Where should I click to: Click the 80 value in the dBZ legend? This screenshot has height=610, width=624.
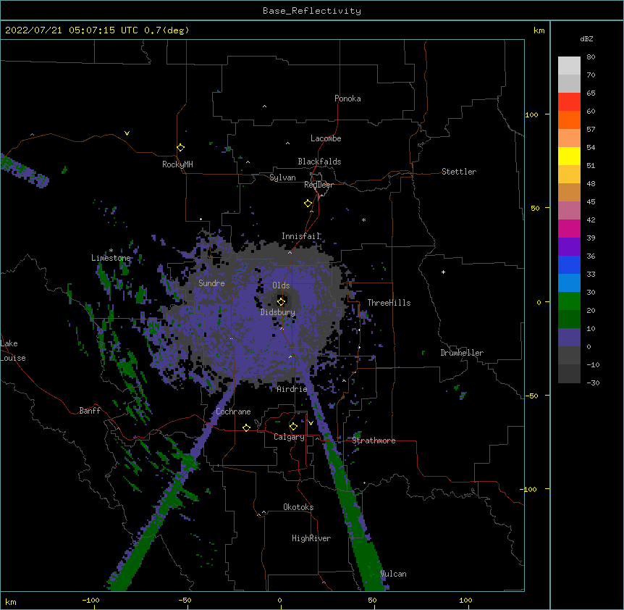pos(591,57)
